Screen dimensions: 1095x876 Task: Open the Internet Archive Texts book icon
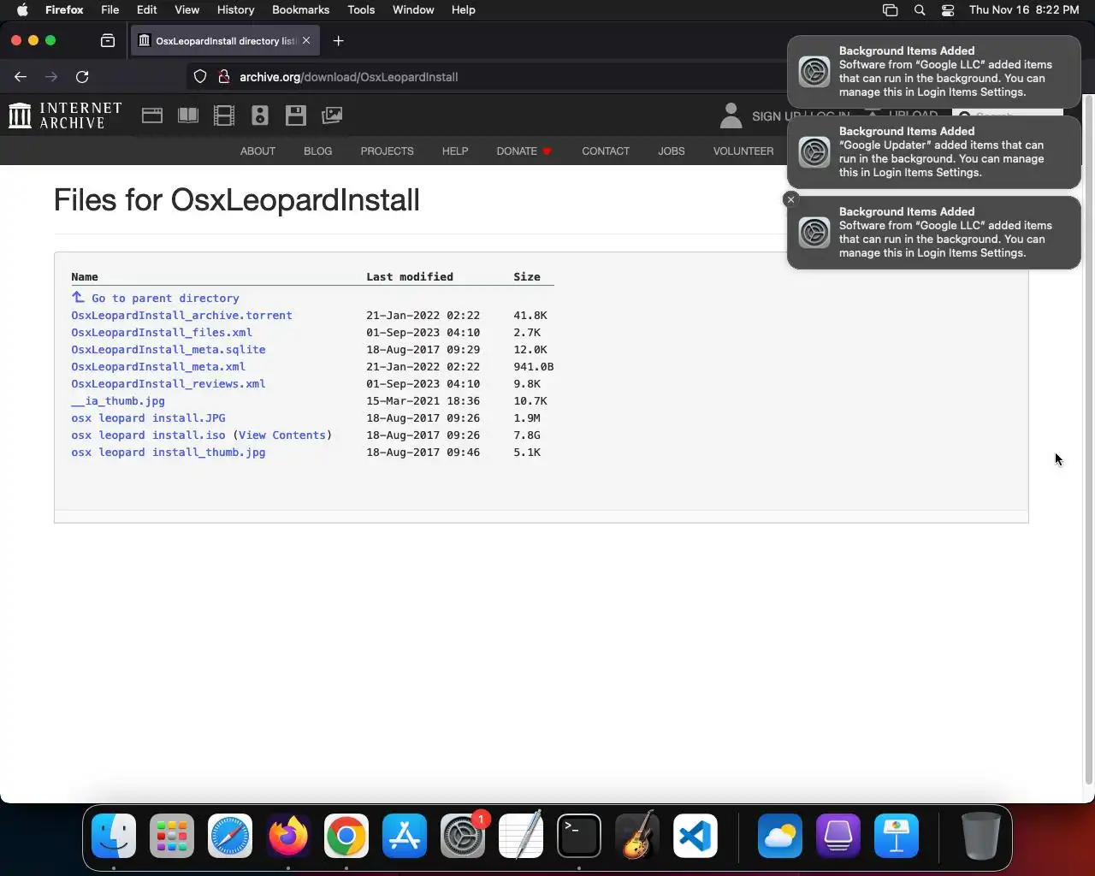tap(188, 115)
